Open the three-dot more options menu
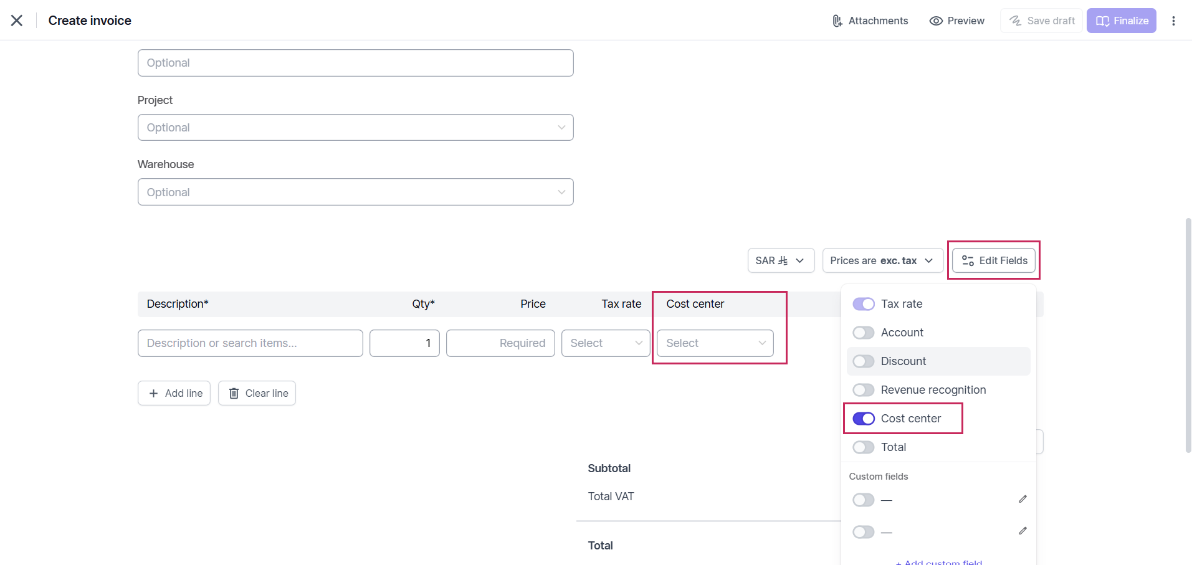The image size is (1192, 565). (1173, 21)
